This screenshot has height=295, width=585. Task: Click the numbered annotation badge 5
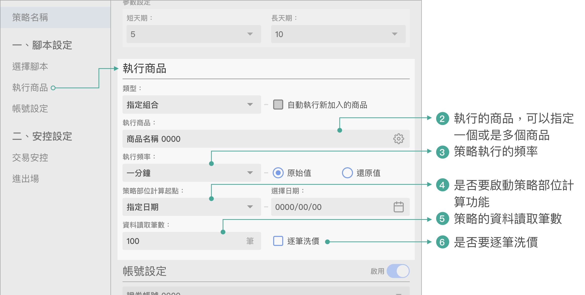pos(442,219)
